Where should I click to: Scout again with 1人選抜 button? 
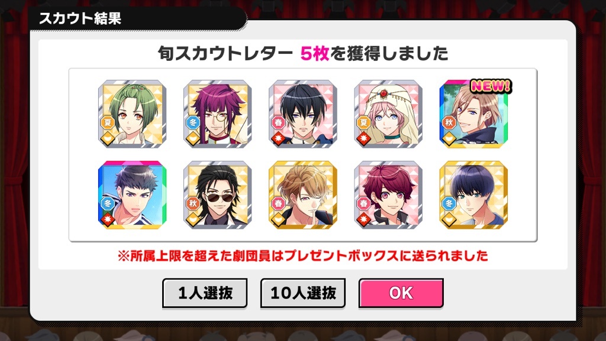(x=205, y=293)
